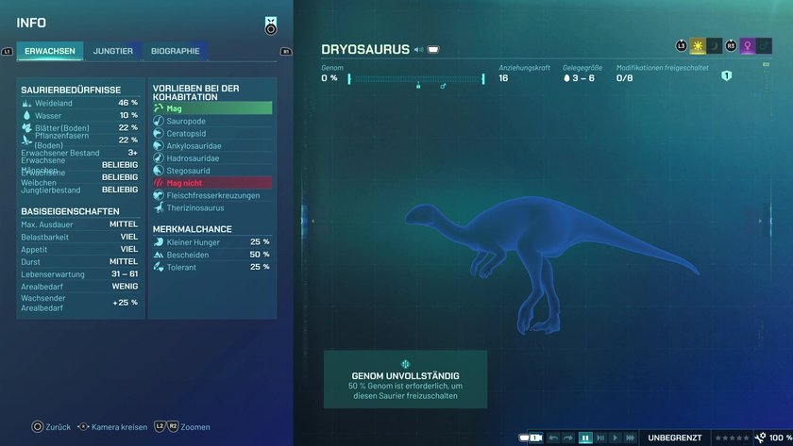Click the next-species arrow right of hologram
The width and height of the screenshot is (793, 446).
coord(760,221)
